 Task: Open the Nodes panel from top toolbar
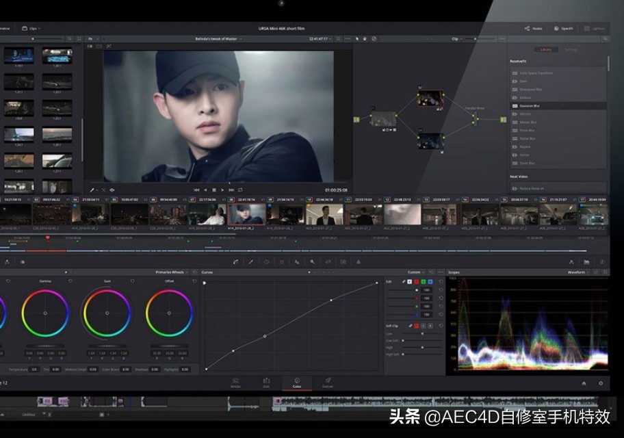click(533, 29)
